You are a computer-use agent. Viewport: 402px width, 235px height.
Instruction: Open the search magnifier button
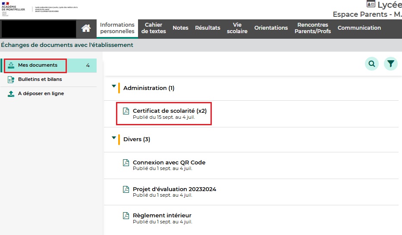(371, 64)
